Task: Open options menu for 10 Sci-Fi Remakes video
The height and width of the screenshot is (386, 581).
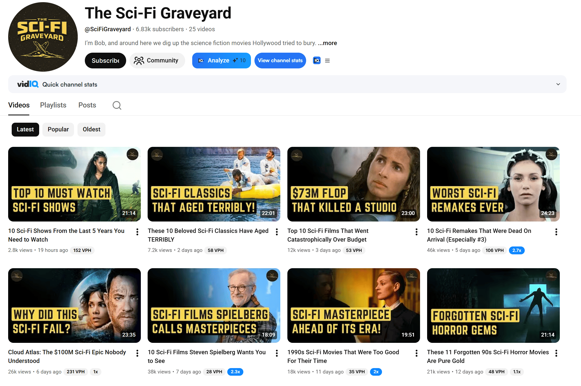Action: pos(556,232)
